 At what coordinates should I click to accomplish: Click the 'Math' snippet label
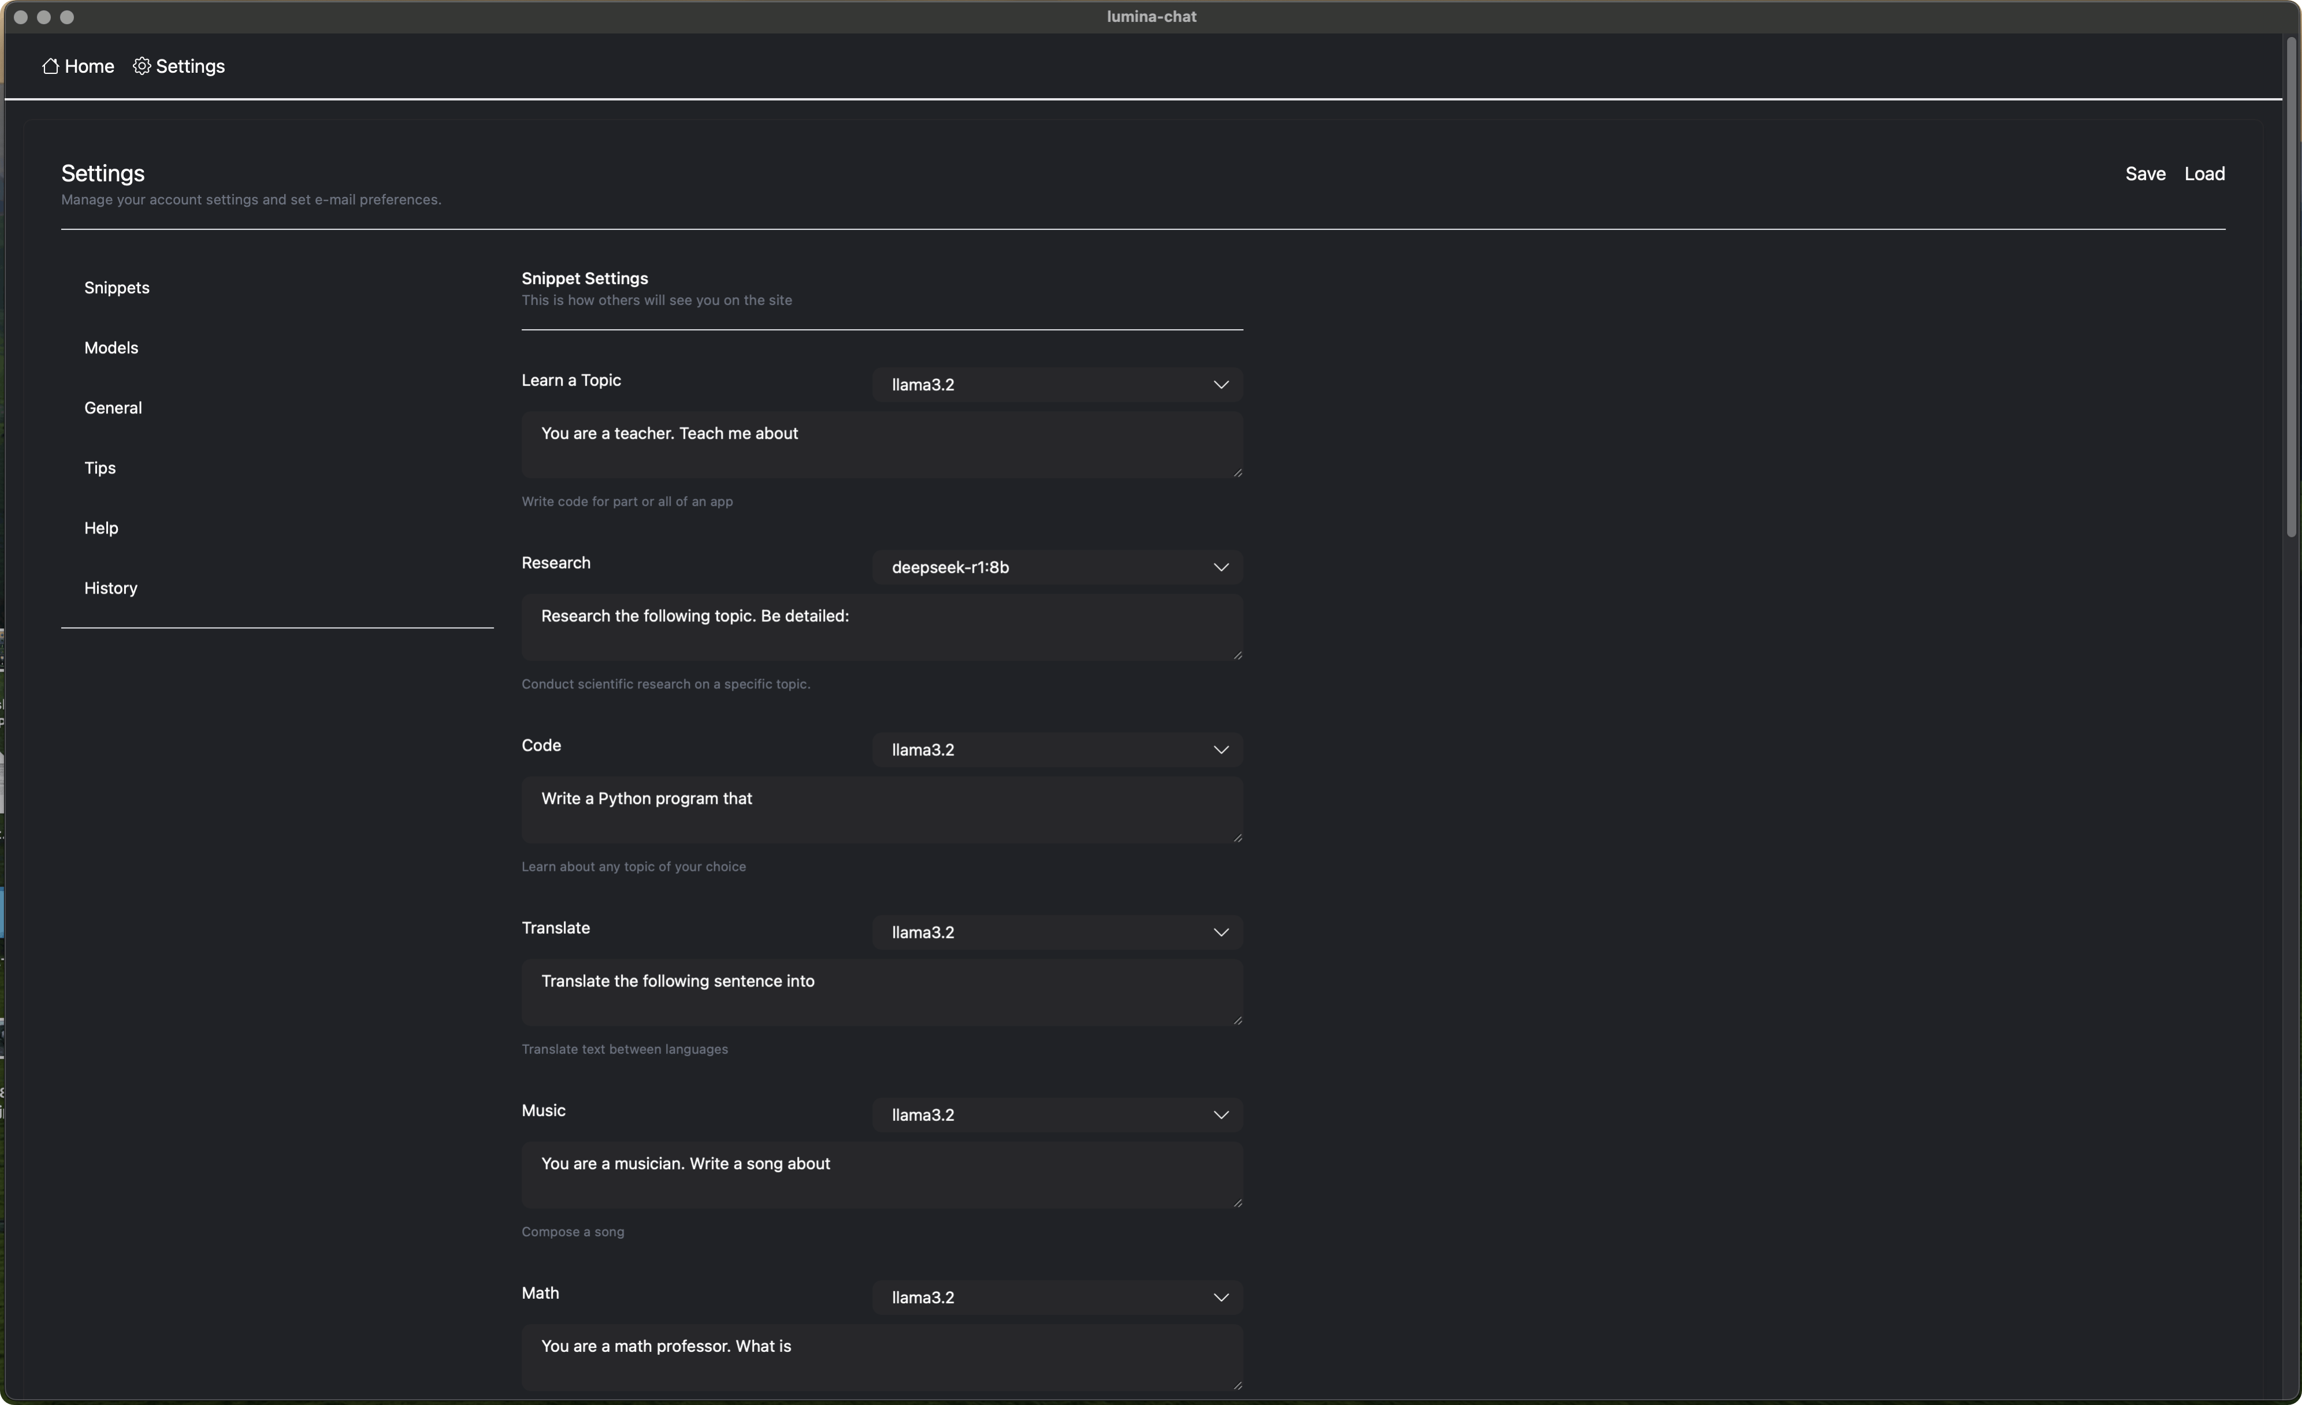tap(540, 1294)
